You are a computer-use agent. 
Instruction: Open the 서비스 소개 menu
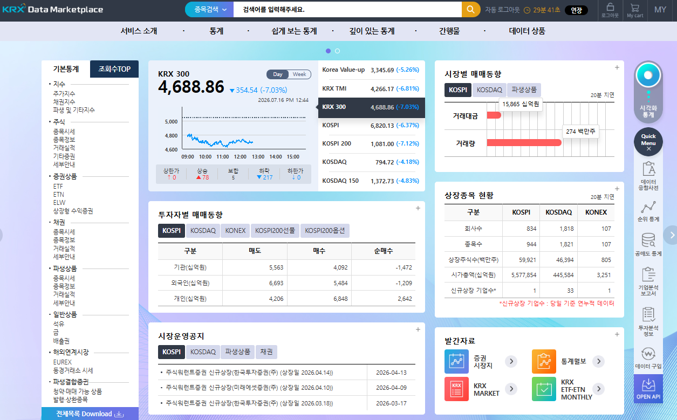coord(139,31)
